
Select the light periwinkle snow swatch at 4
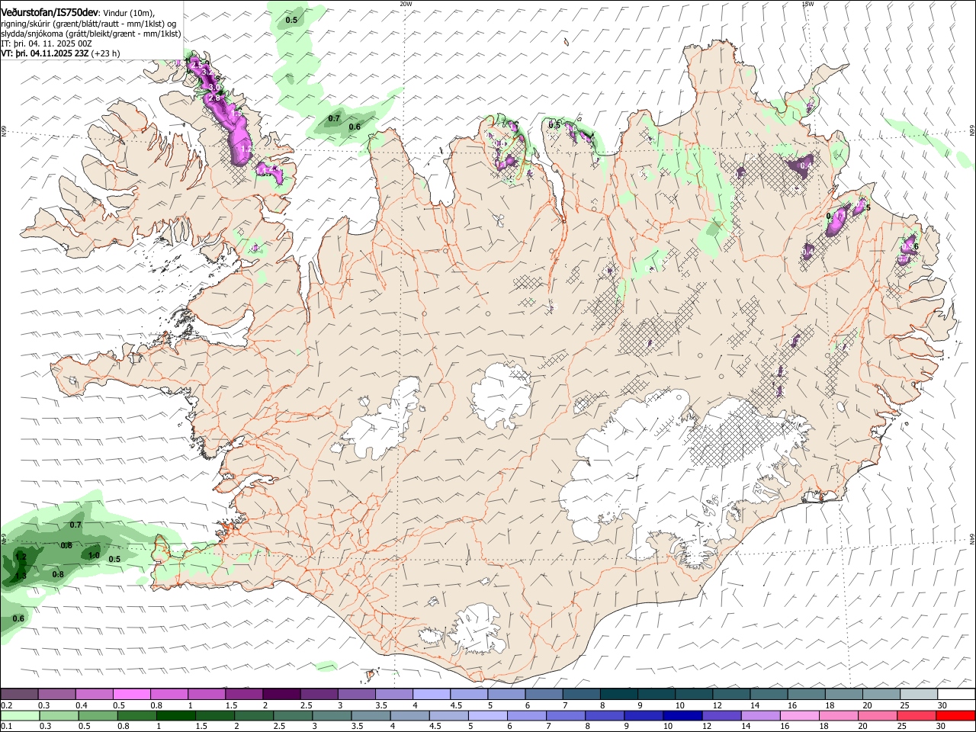[431, 694]
